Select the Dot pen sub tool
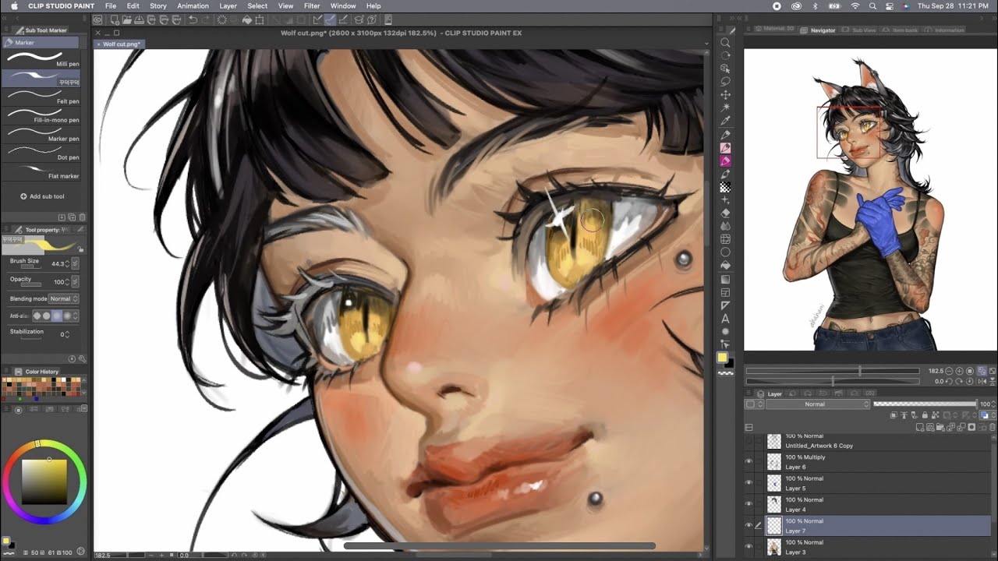998x561 pixels. coord(43,153)
